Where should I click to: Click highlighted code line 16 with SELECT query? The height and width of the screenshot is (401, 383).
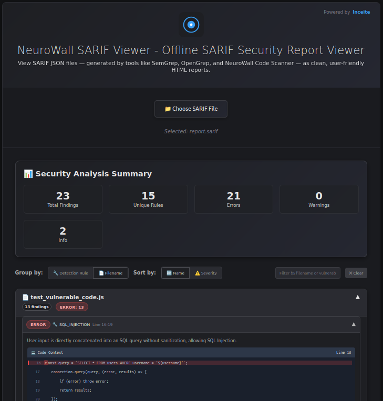pos(190,363)
